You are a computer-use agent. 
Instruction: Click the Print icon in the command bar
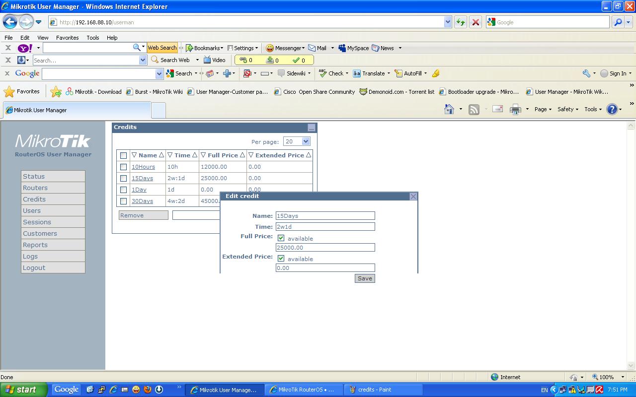coord(516,109)
